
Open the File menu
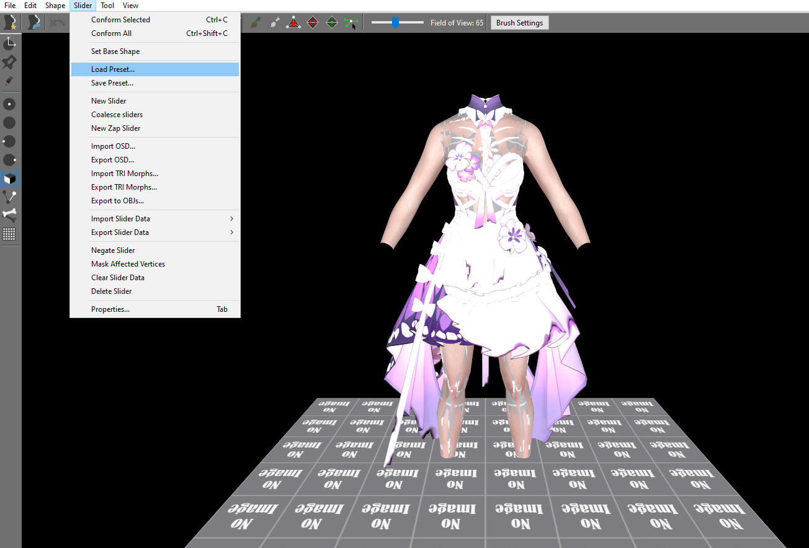tap(10, 6)
